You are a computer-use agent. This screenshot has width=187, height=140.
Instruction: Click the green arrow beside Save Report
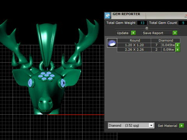[x=175, y=33]
